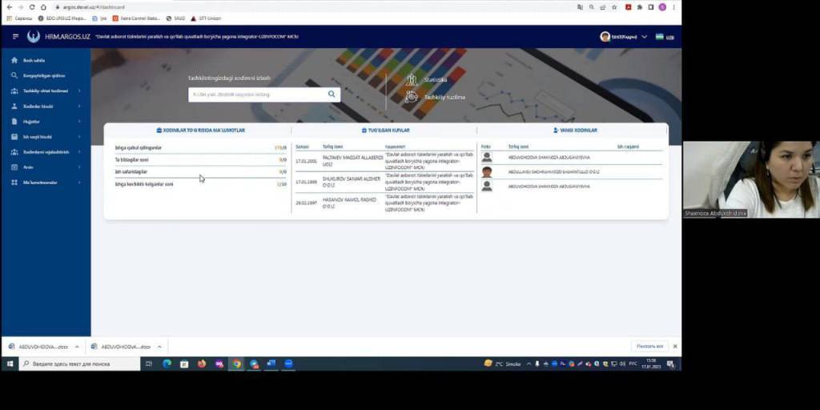Click the HRM.ARGOS.UZ emblem logo
The image size is (820, 410).
pos(34,37)
